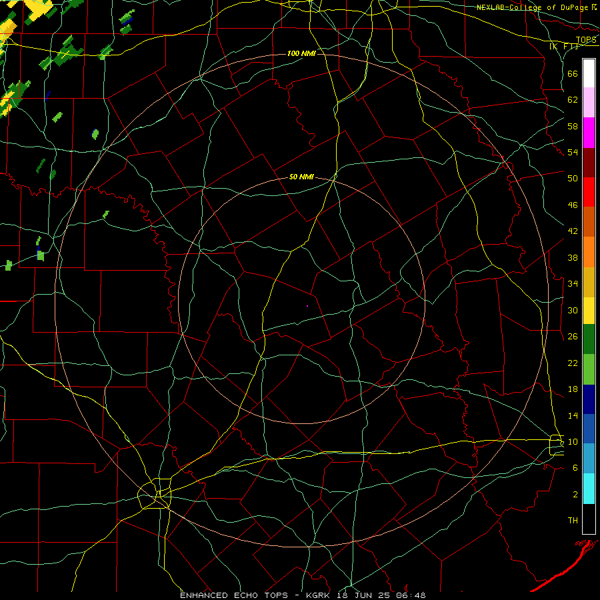Select the medium blue legend swatch
Image resolution: width=600 pixels, height=600 pixels.
click(x=589, y=429)
